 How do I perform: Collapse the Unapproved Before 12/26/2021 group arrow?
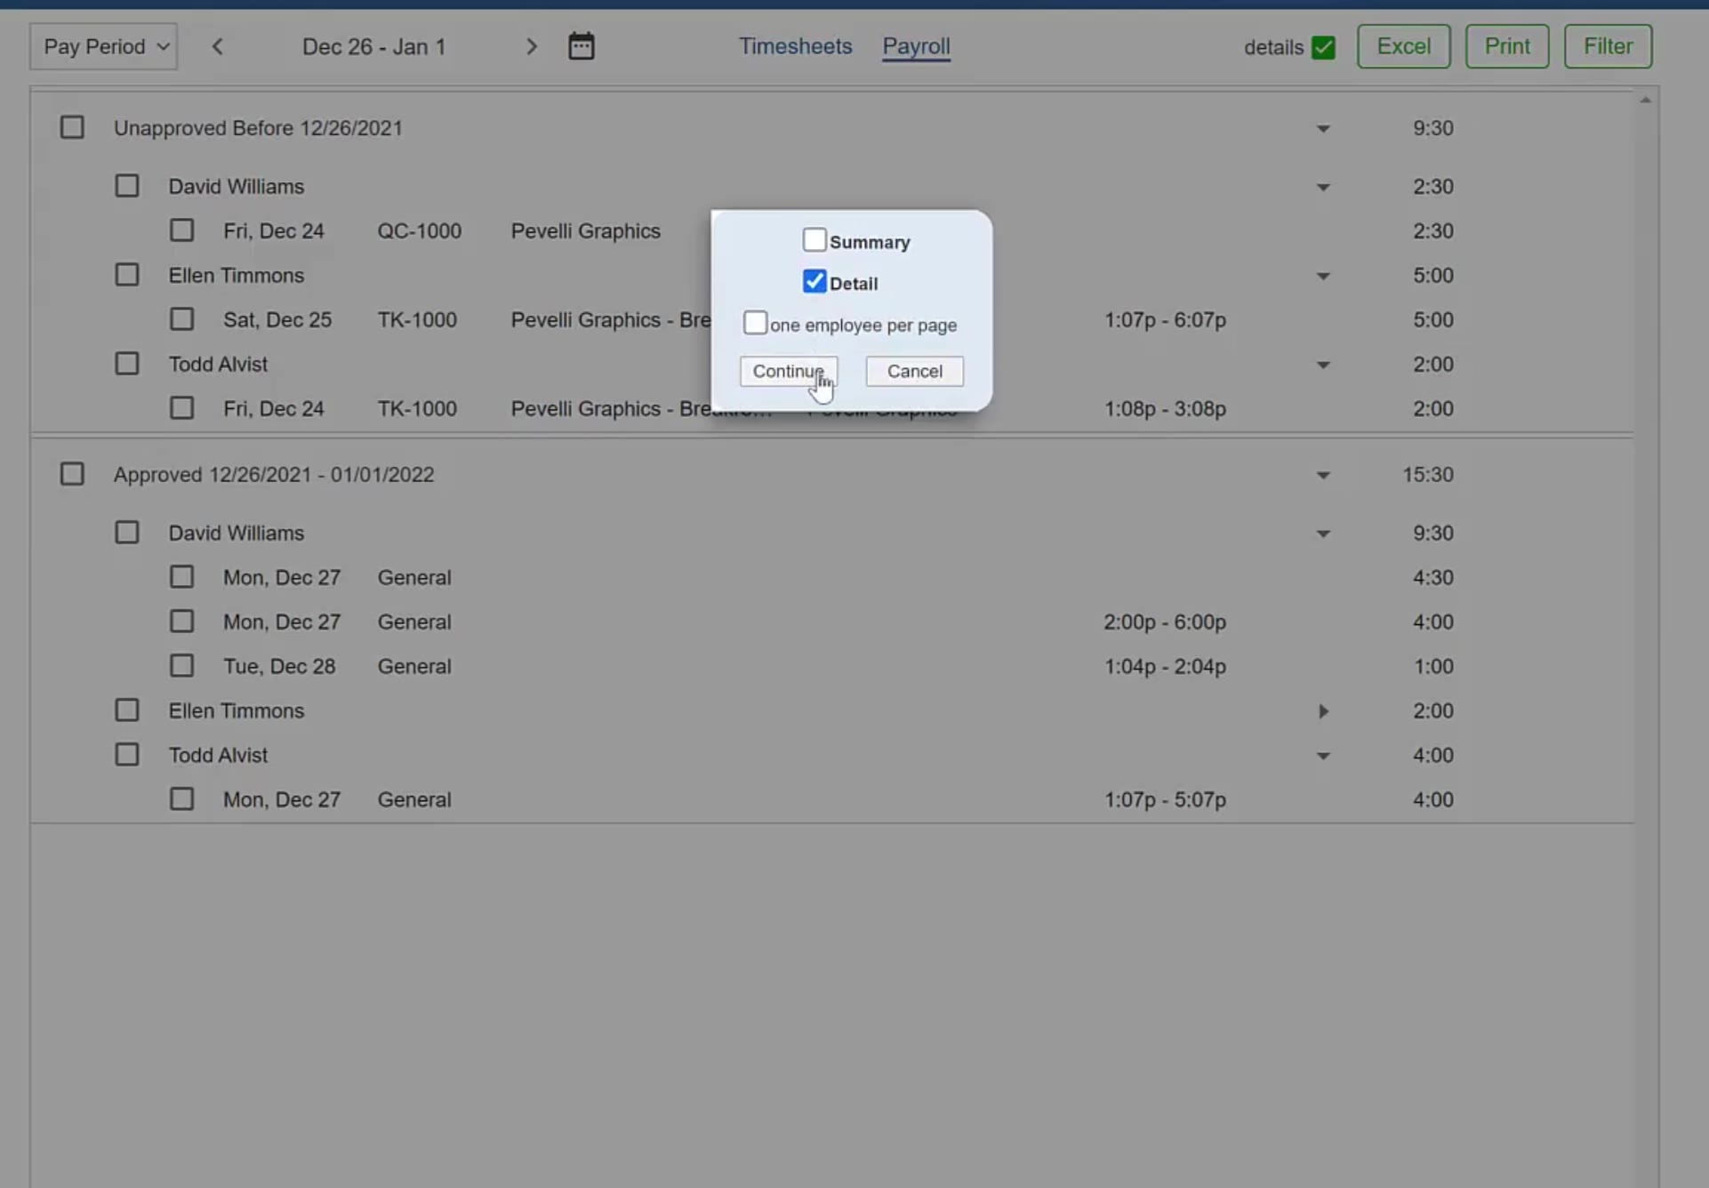[1323, 129]
